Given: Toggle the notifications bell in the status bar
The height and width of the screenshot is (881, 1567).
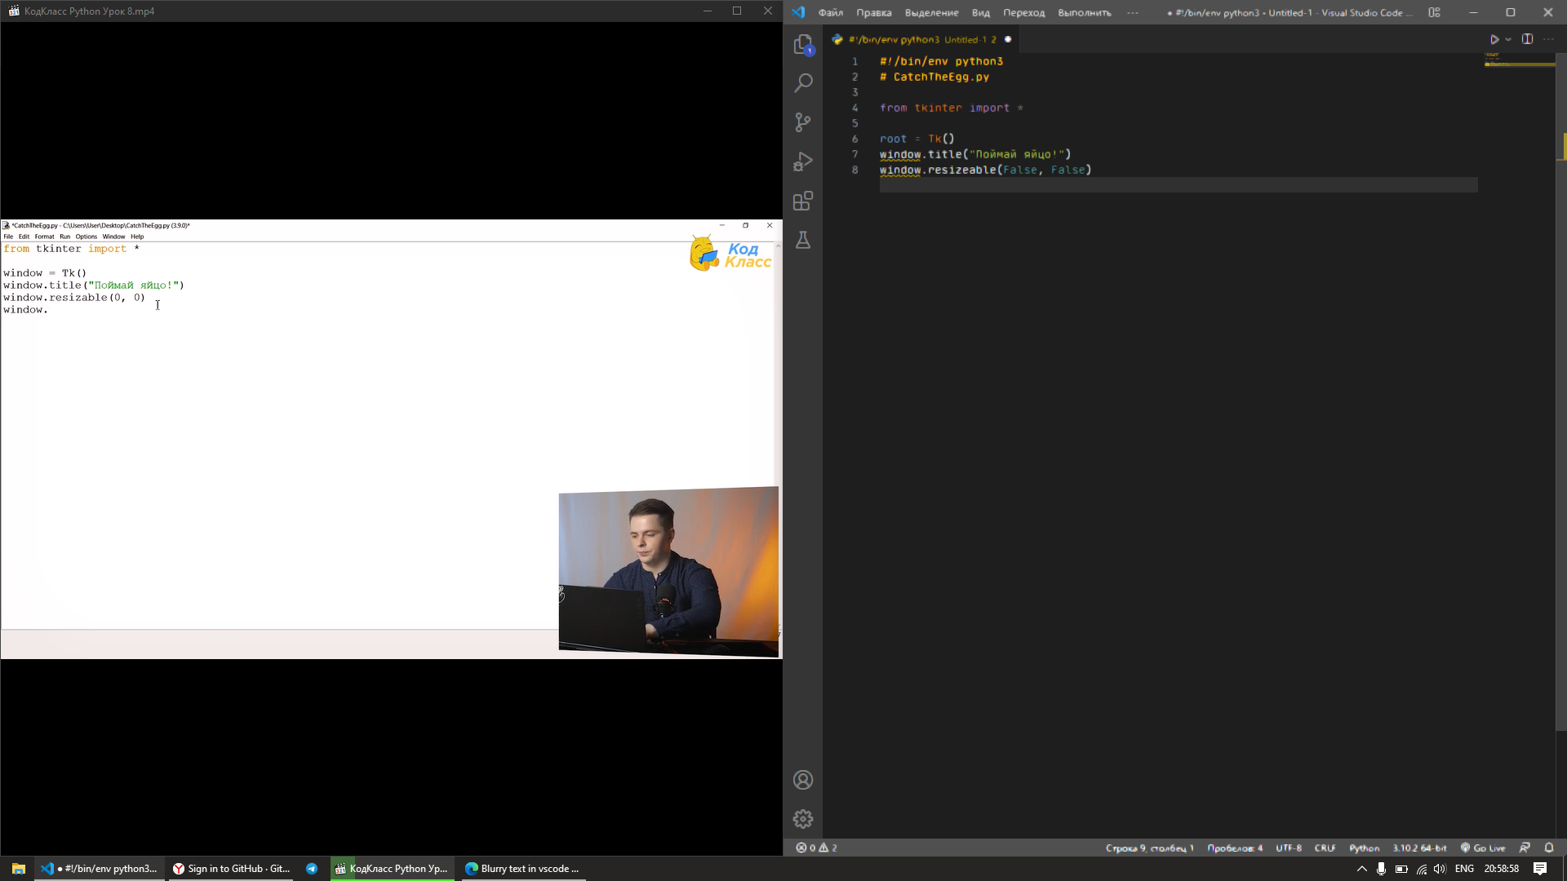Looking at the screenshot, I should pyautogui.click(x=1550, y=848).
